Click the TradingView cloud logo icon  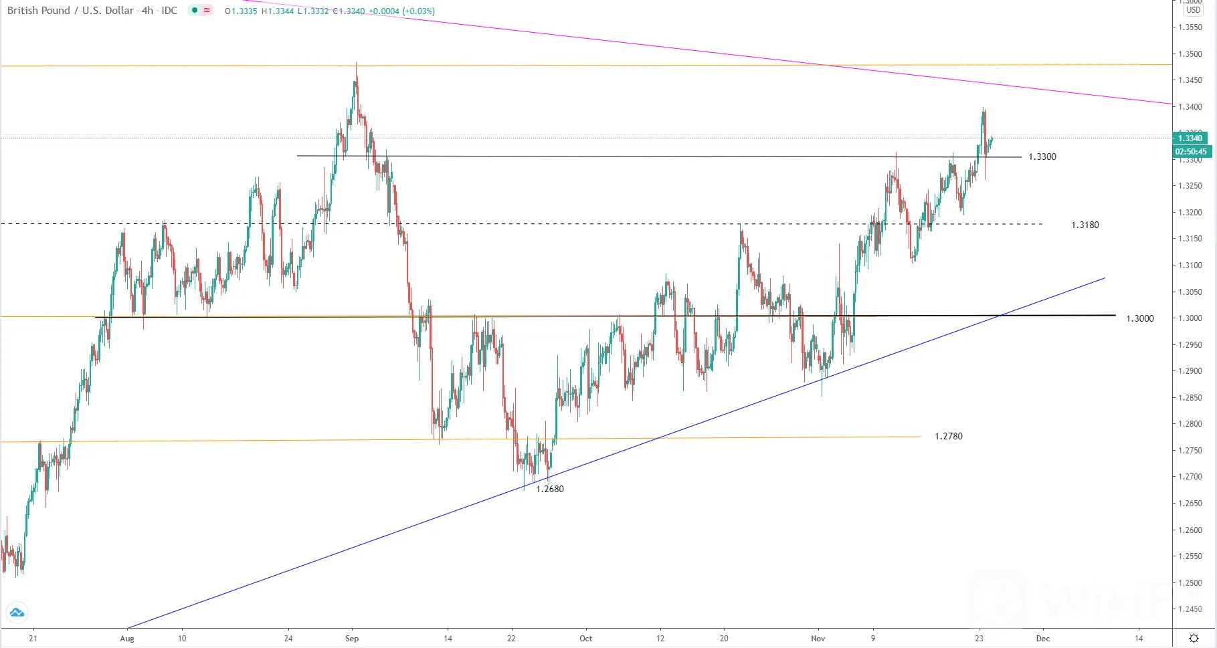tap(17, 612)
